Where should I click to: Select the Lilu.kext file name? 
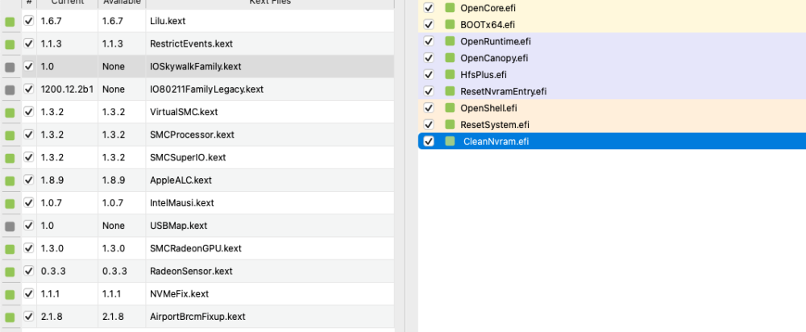168,22
